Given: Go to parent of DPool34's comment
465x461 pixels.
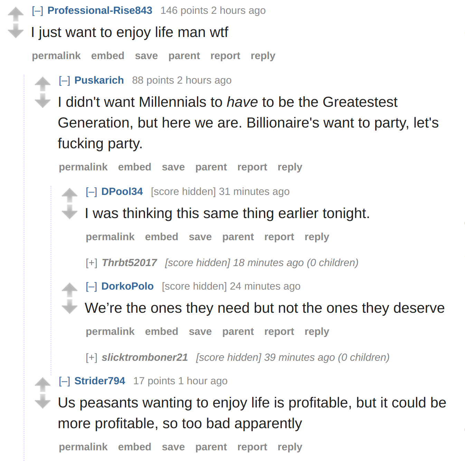Looking at the screenshot, I should 238,237.
